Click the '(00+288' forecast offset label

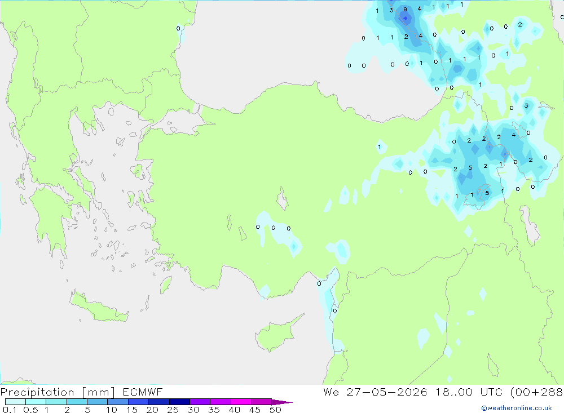pos(536,392)
